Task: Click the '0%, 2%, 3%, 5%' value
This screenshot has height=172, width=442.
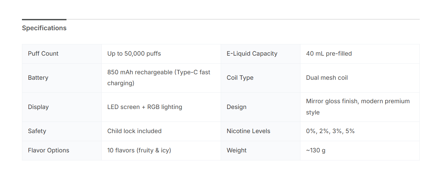Action: click(x=330, y=131)
